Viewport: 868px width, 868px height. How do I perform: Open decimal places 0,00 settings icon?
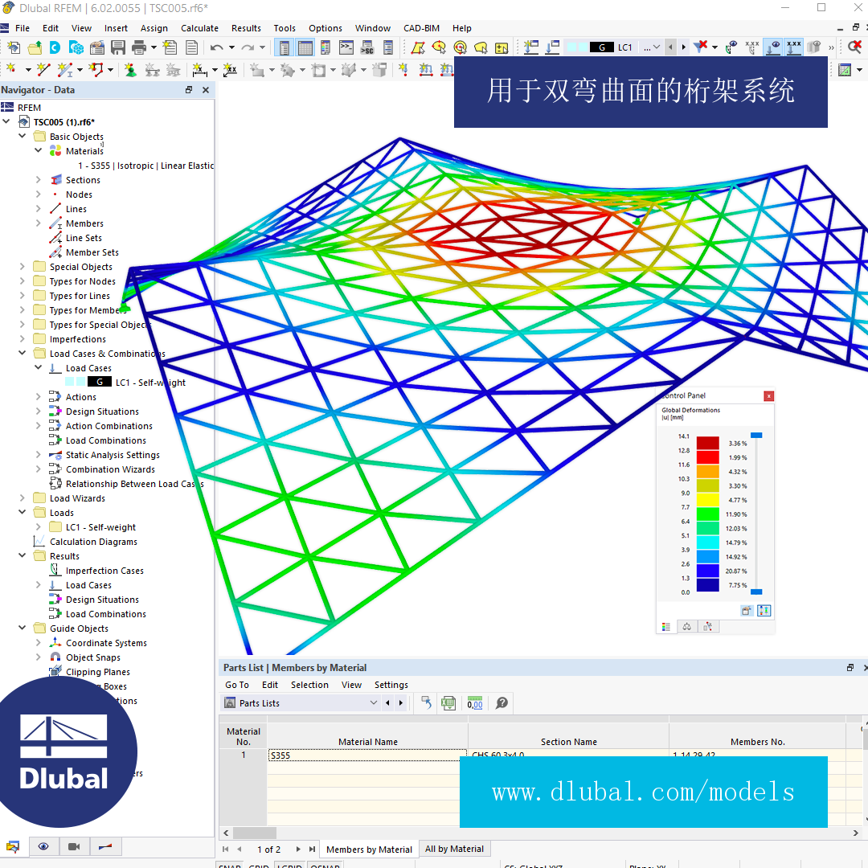[x=475, y=703]
